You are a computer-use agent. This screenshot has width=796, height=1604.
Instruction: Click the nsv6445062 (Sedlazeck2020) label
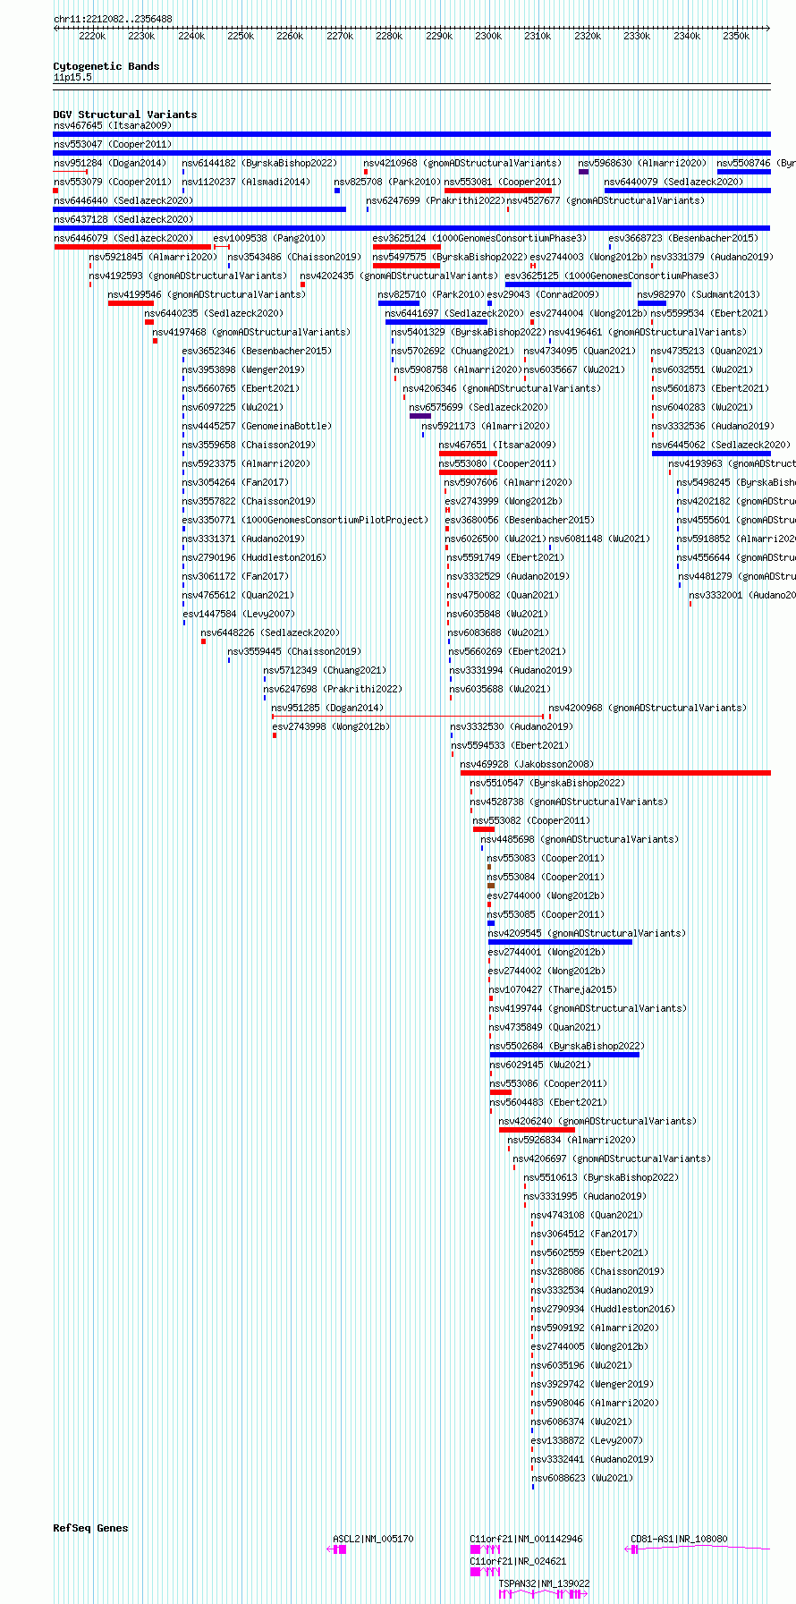click(720, 445)
